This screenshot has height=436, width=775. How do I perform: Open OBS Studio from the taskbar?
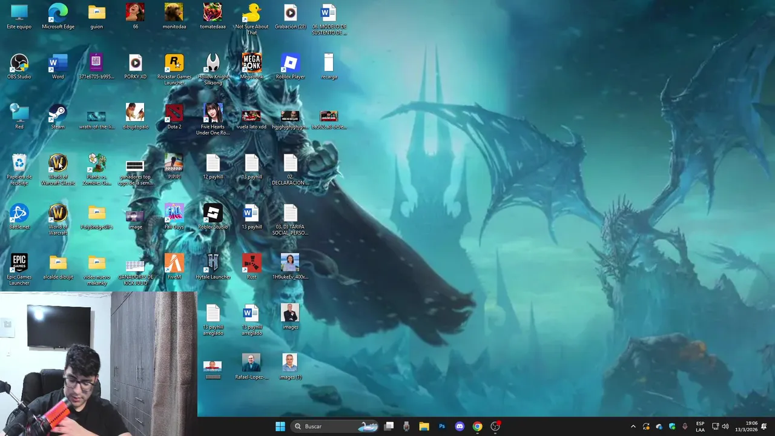click(x=495, y=426)
